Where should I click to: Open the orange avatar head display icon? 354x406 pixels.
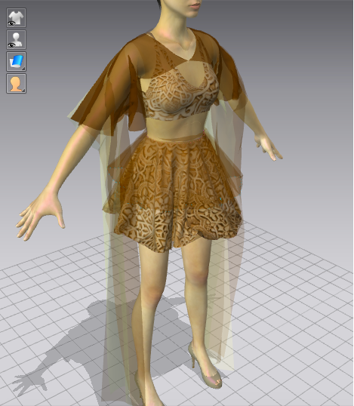(16, 84)
